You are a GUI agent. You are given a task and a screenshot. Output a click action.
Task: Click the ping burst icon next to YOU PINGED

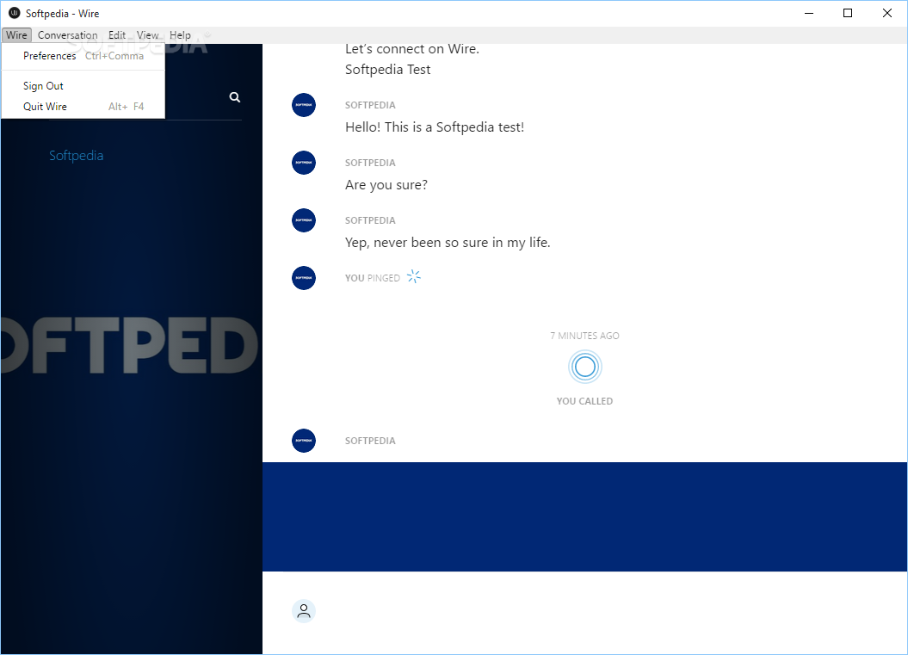413,277
